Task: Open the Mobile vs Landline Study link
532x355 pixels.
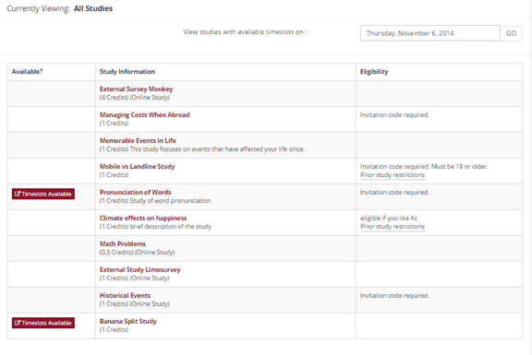Action: click(x=137, y=166)
